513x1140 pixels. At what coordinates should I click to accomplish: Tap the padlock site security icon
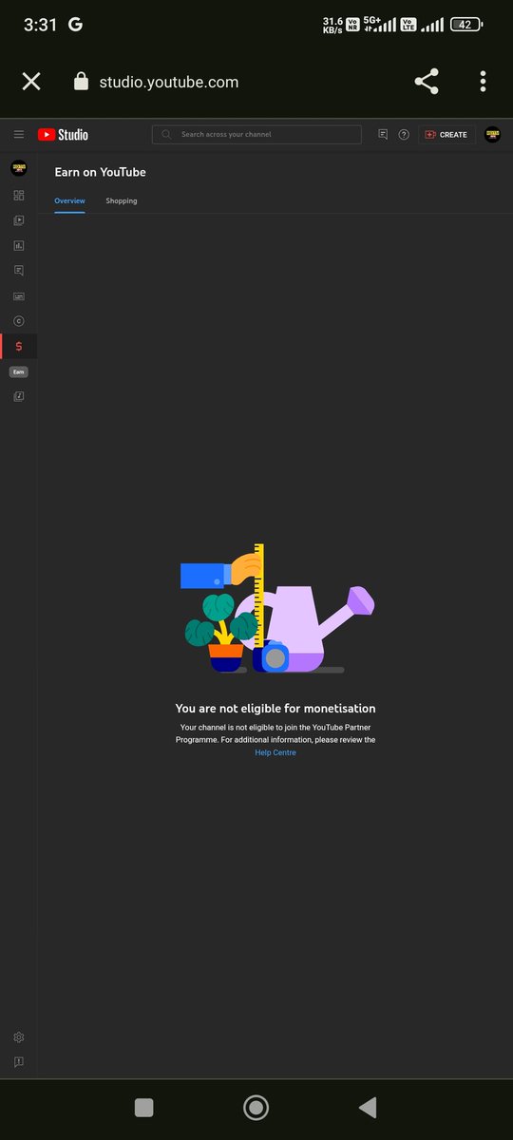(82, 82)
